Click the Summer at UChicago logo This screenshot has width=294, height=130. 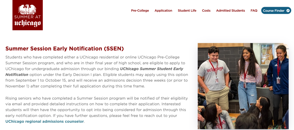(x=27, y=15)
